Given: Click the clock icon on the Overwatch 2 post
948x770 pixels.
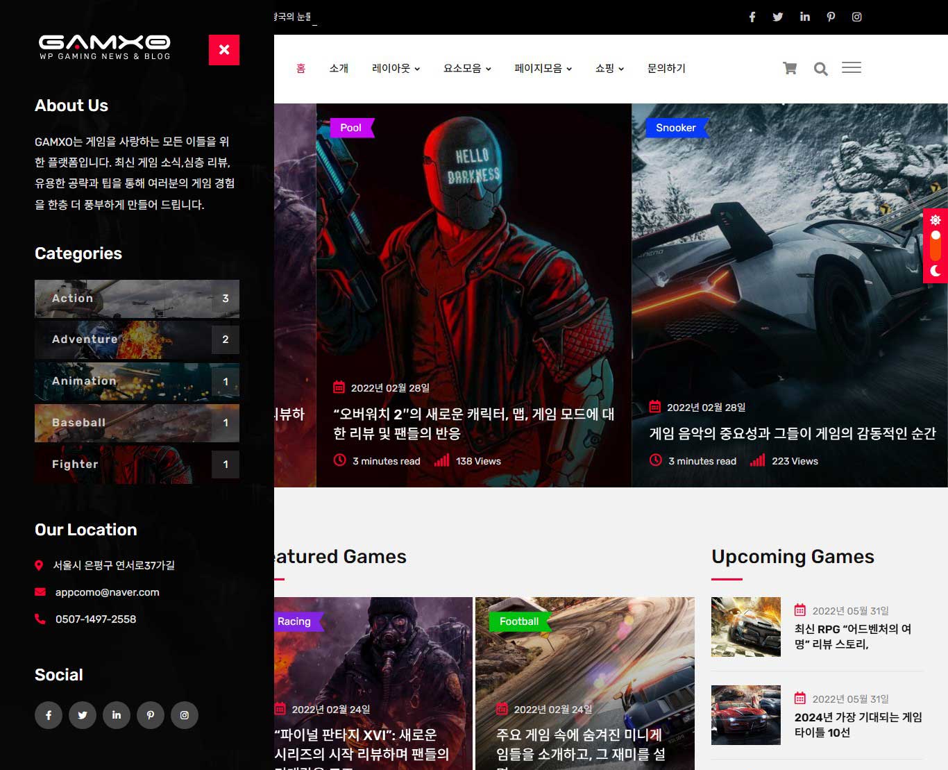Looking at the screenshot, I should pyautogui.click(x=339, y=460).
